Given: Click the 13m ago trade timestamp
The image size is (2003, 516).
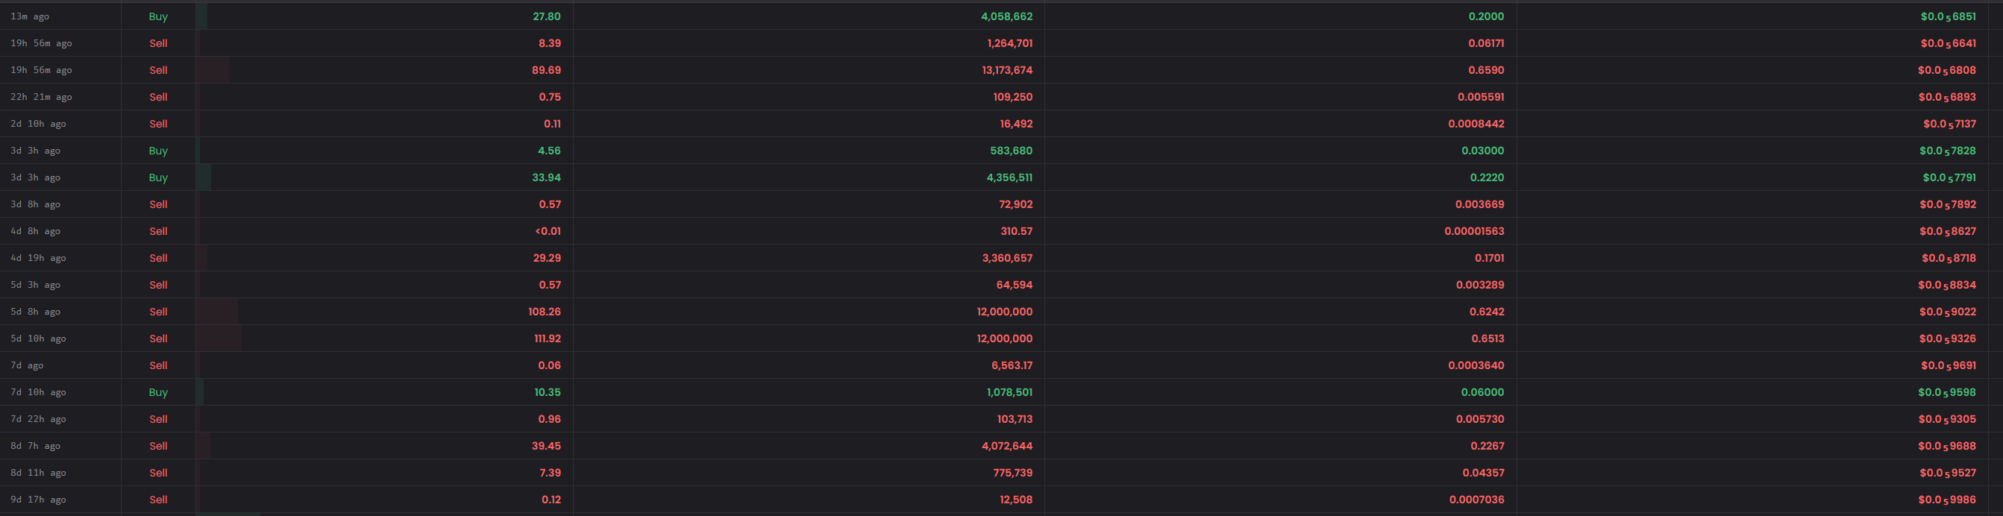Looking at the screenshot, I should pyautogui.click(x=30, y=16).
